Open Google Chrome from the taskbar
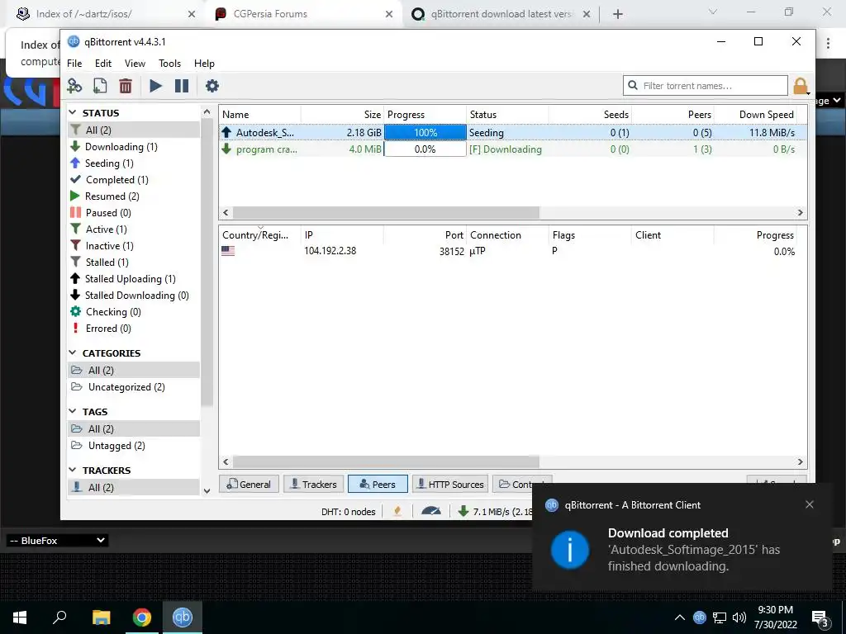 142,617
